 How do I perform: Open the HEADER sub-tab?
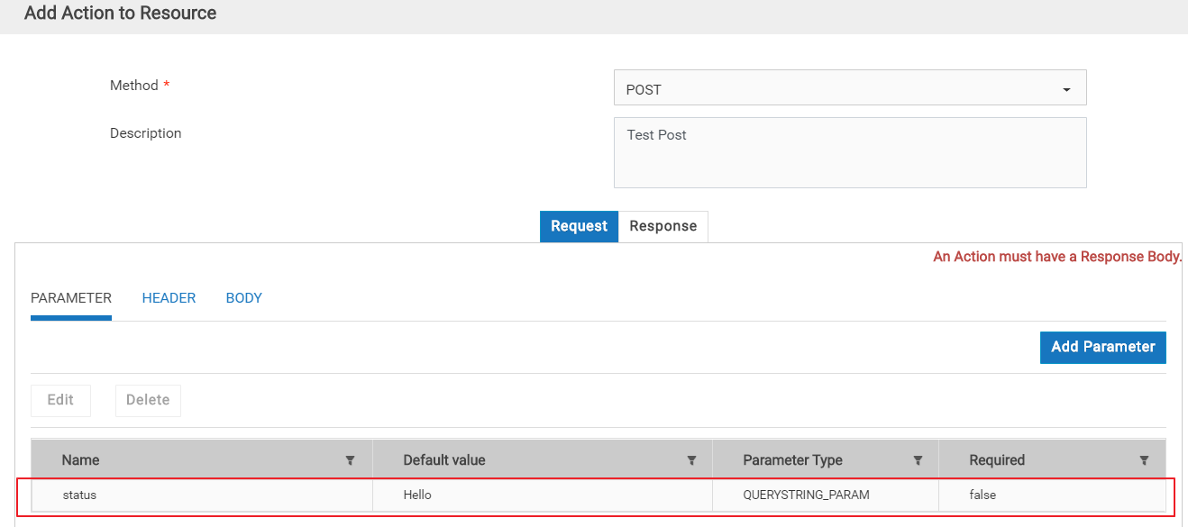coord(169,298)
